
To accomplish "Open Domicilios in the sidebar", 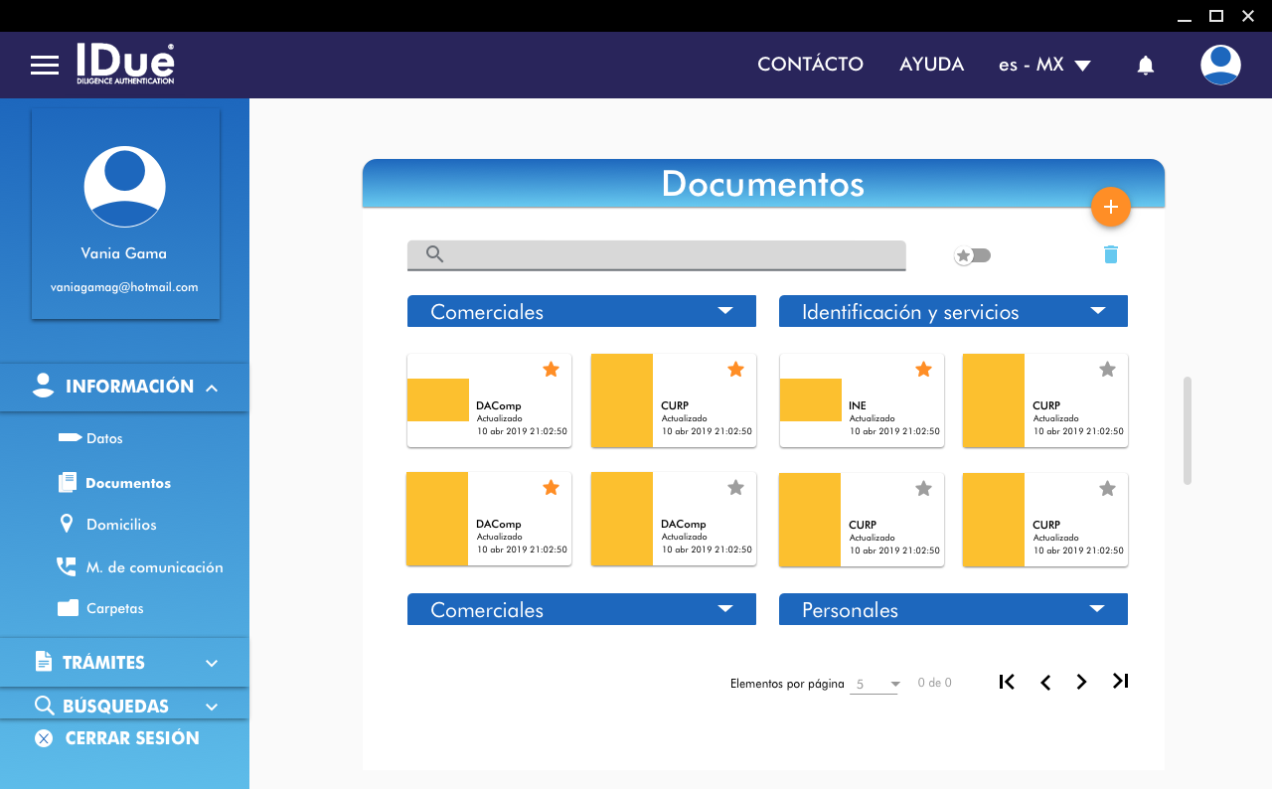I will (120, 525).
